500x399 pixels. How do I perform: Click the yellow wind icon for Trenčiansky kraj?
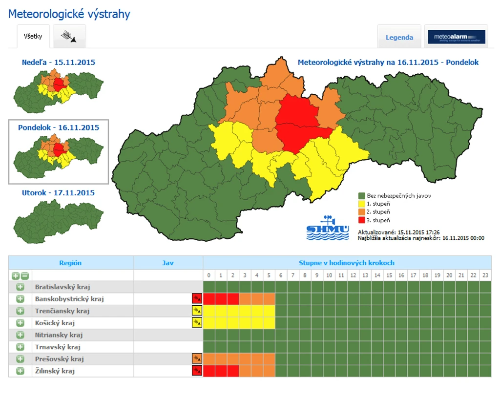pyautogui.click(x=197, y=311)
